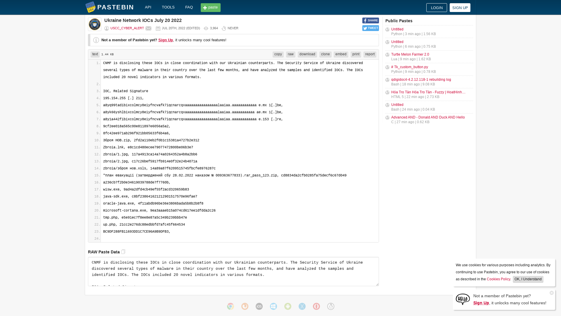Open the USCC_CYBER_ALERT profile link
The height and width of the screenshot is (316, 561).
pyautogui.click(x=127, y=28)
